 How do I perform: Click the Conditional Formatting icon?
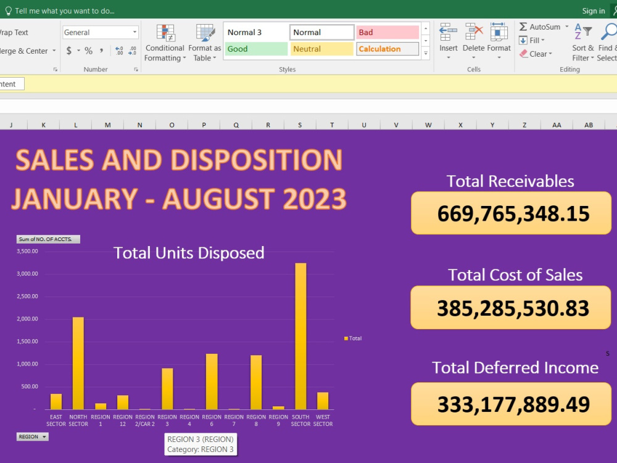165,33
